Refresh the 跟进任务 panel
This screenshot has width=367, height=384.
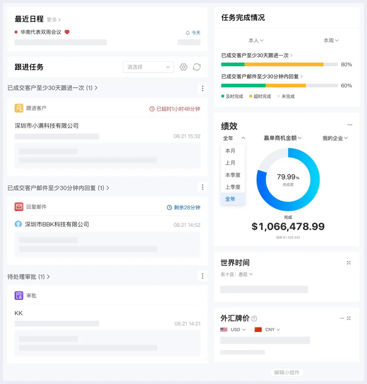coord(197,67)
